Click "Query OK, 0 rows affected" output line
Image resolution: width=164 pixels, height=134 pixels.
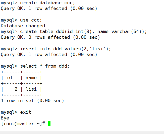(x=50, y=37)
